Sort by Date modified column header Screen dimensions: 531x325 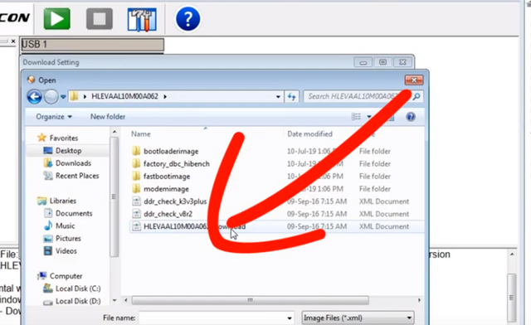click(x=309, y=134)
